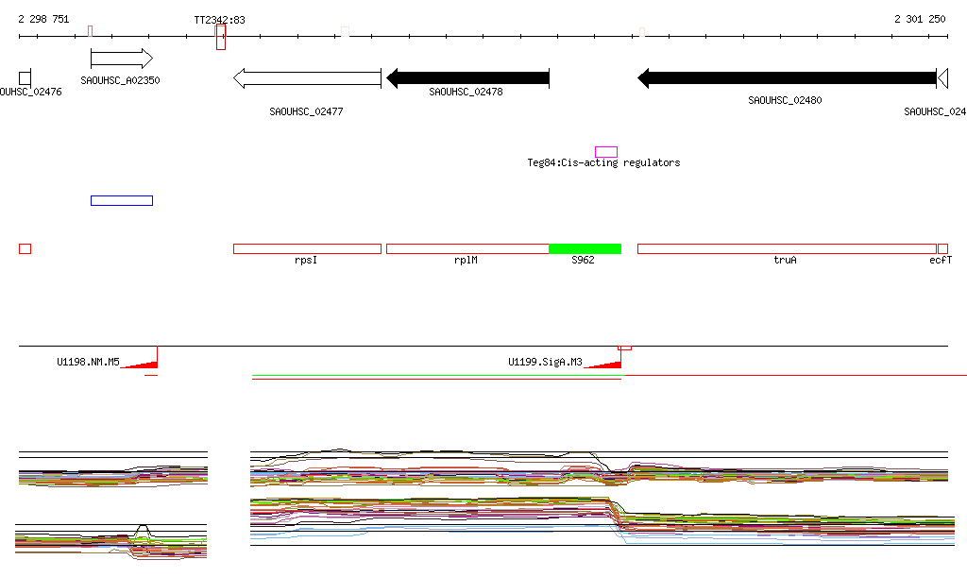Click the truA gene name label

[785, 260]
